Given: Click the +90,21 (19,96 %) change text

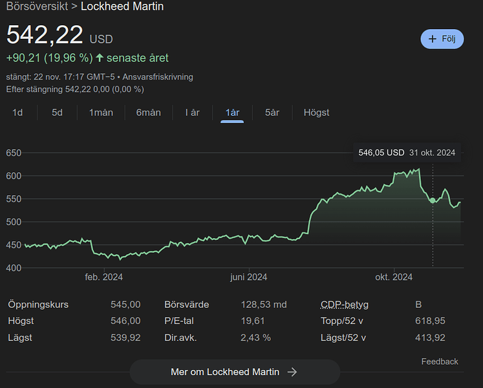Looking at the screenshot, I should coord(50,58).
